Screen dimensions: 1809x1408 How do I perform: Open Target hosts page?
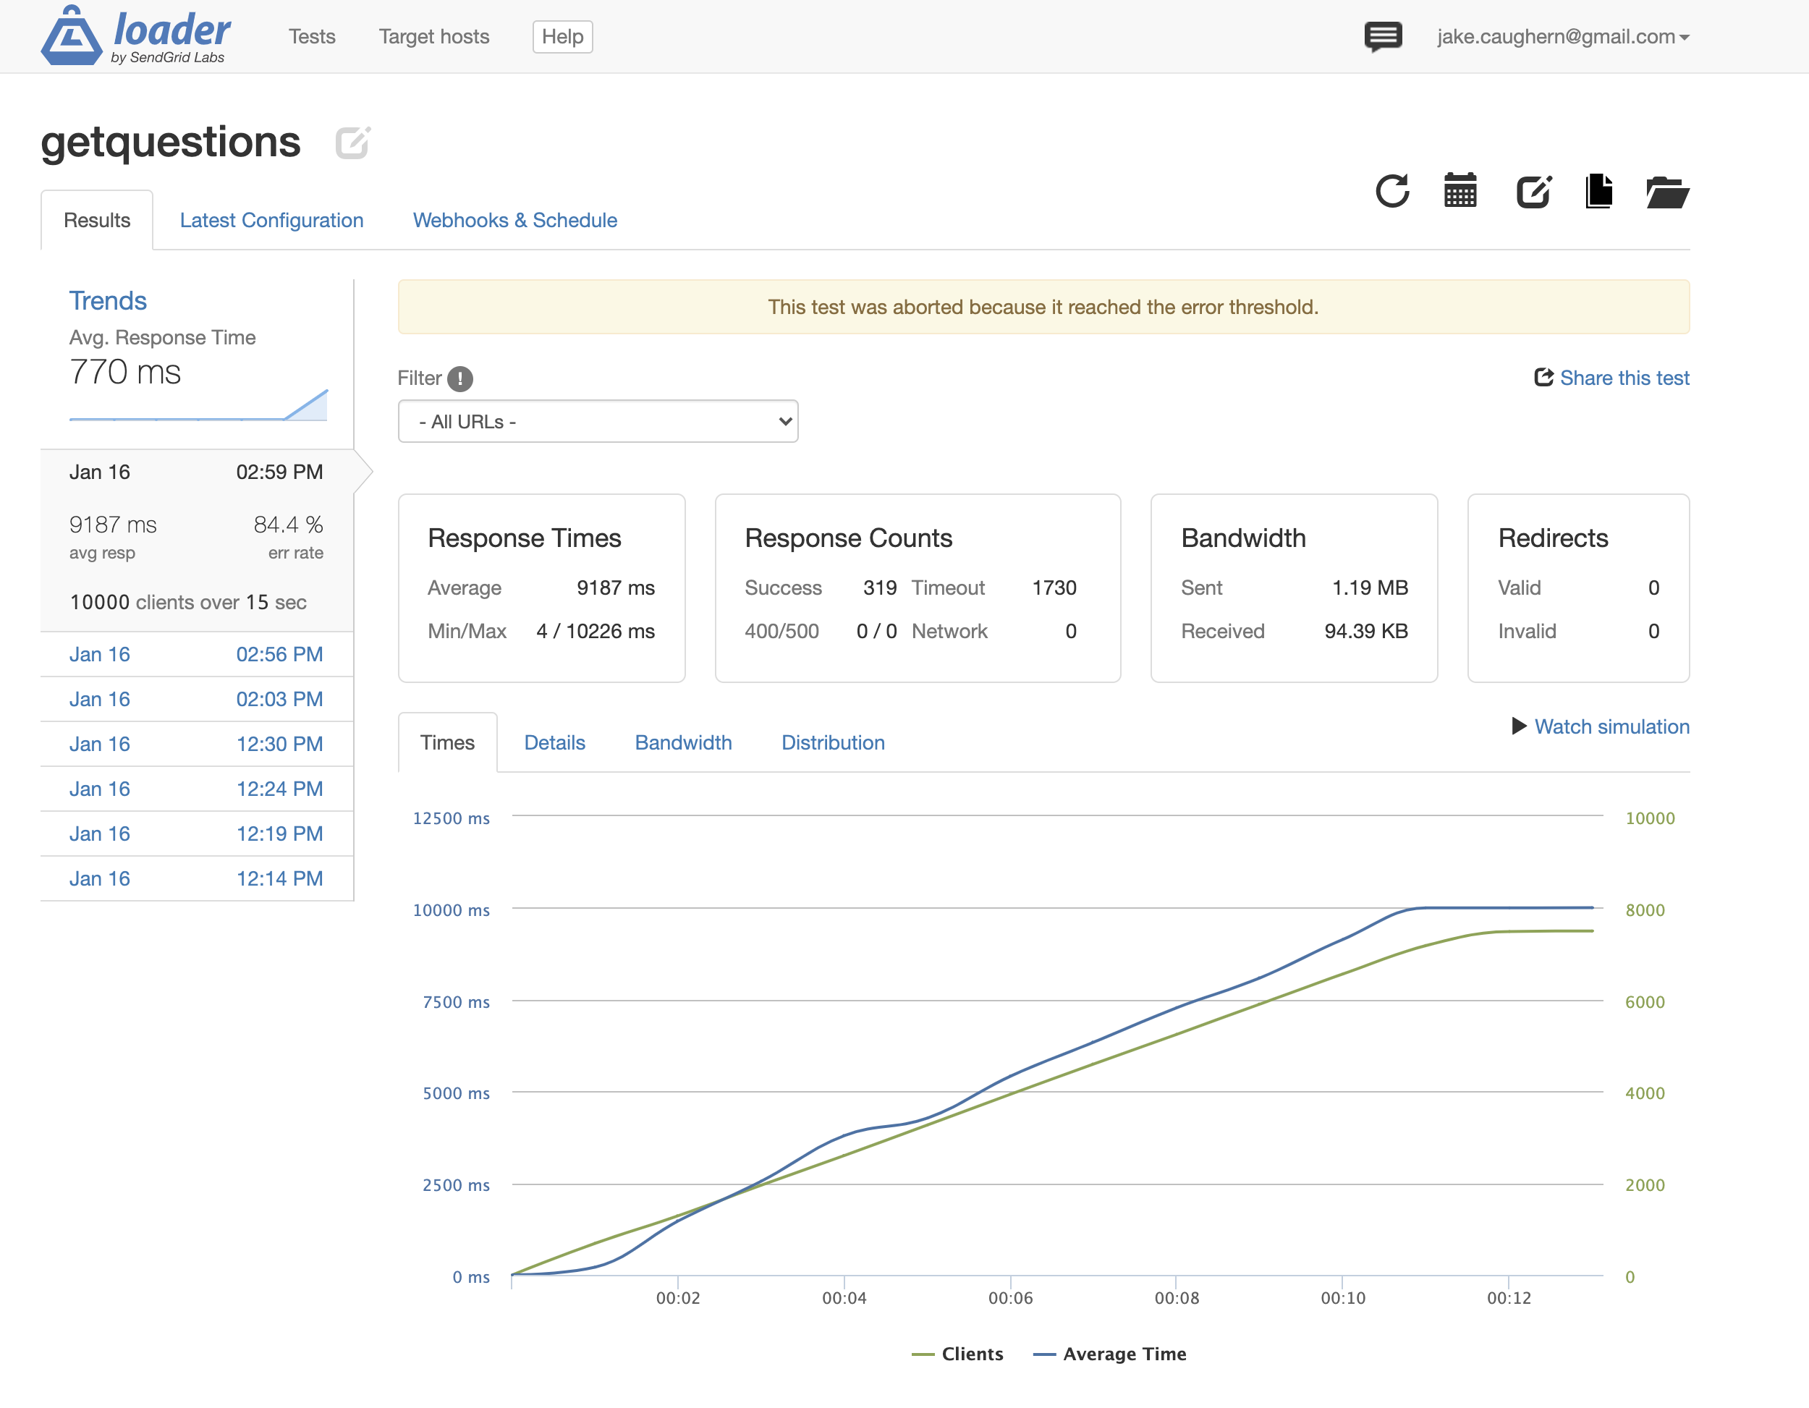(434, 36)
